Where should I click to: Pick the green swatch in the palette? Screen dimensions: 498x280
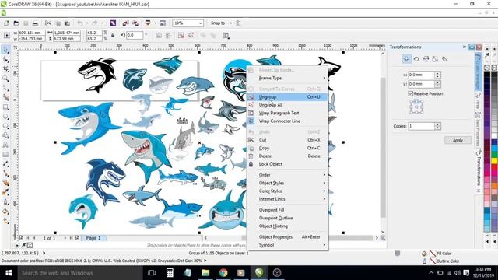click(495, 155)
